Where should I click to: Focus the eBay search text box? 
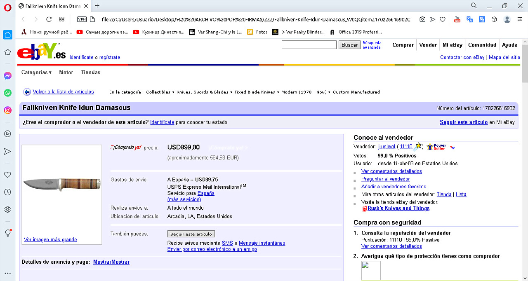309,45
